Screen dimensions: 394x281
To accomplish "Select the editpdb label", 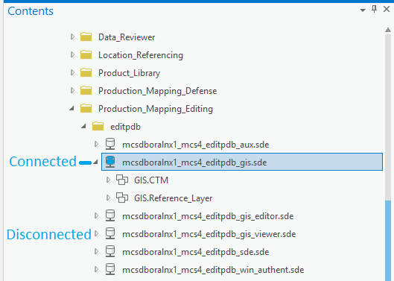I will [125, 127].
